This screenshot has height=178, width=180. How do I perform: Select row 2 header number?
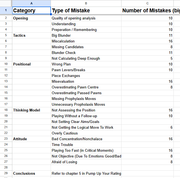point(6,18)
